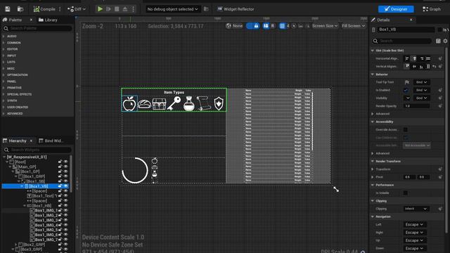
Task: Edit the Box1_VB name field in Details
Action: click(406, 30)
